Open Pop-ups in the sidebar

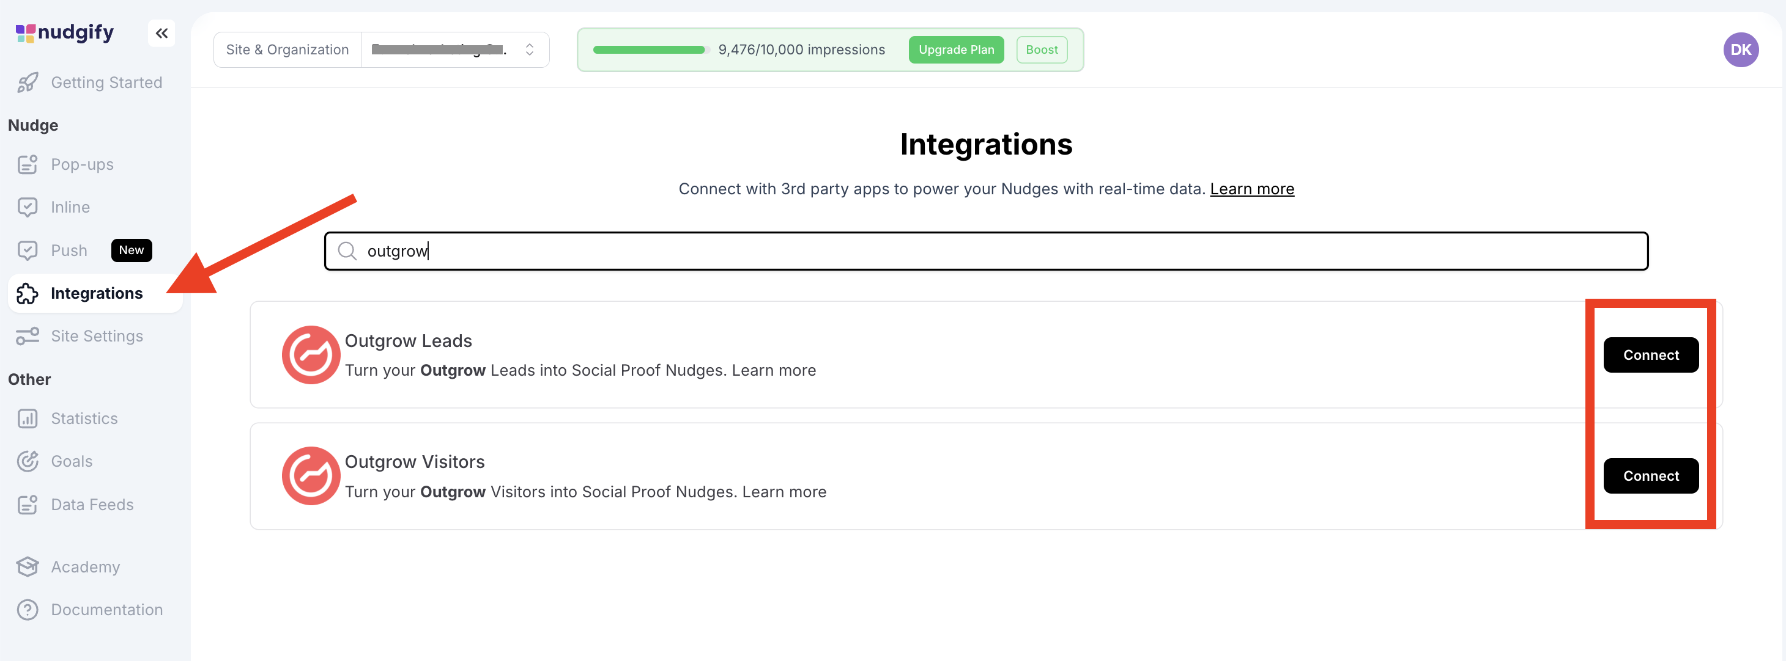(x=82, y=165)
